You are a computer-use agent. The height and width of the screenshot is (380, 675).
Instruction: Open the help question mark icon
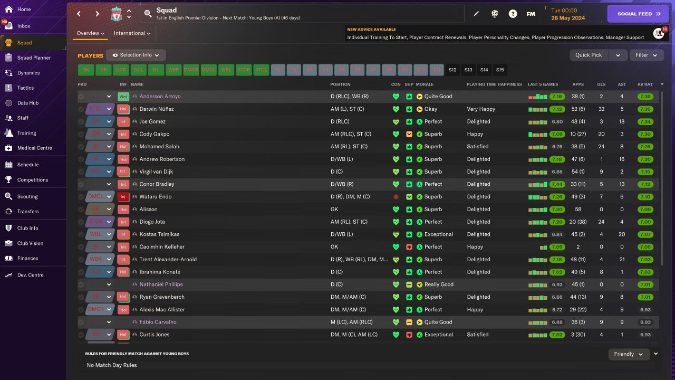click(x=513, y=14)
